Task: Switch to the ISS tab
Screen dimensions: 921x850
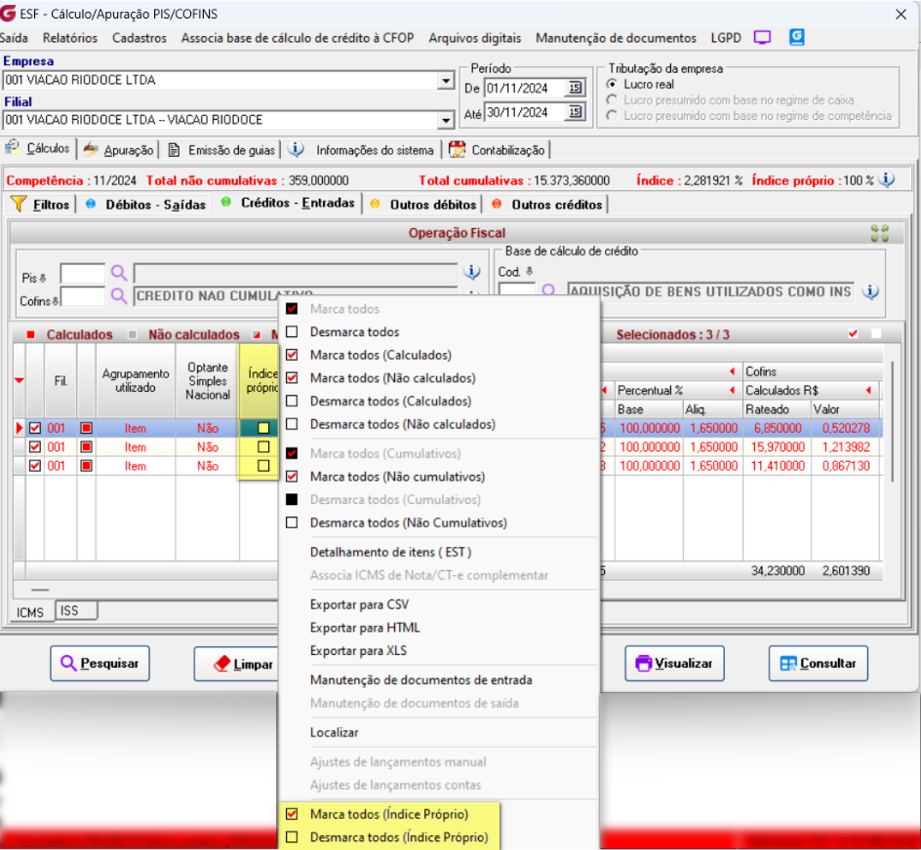Action: click(x=76, y=610)
